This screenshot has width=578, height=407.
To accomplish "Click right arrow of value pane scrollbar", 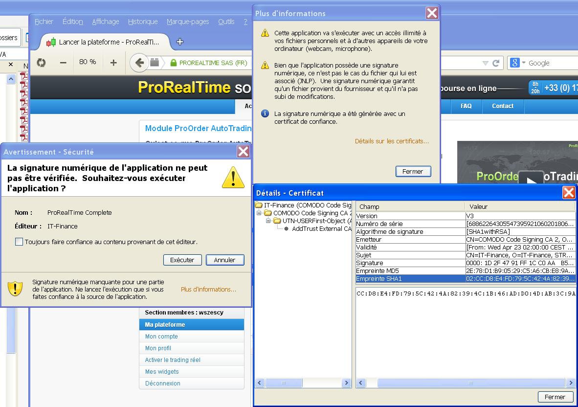I will (x=571, y=383).
